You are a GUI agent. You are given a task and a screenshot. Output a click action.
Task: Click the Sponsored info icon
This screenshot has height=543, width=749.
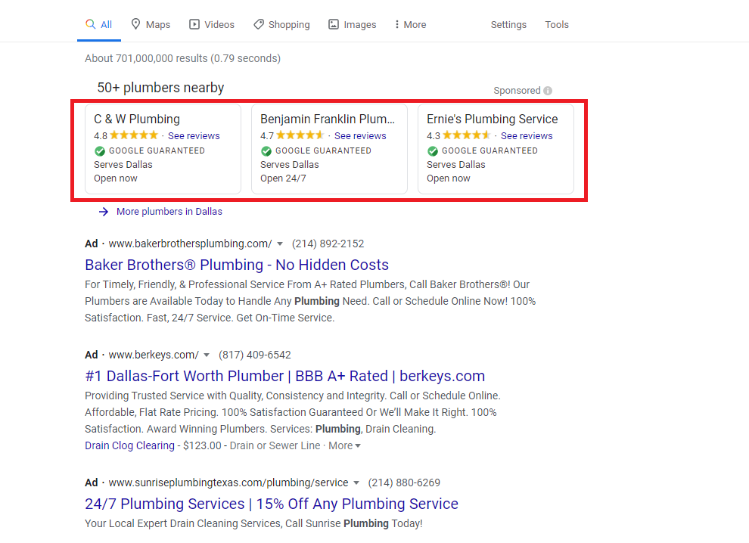548,91
